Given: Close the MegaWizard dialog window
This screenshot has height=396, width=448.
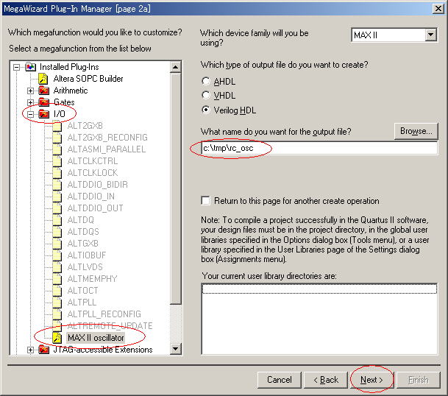Looking at the screenshot, I should 438,9.
